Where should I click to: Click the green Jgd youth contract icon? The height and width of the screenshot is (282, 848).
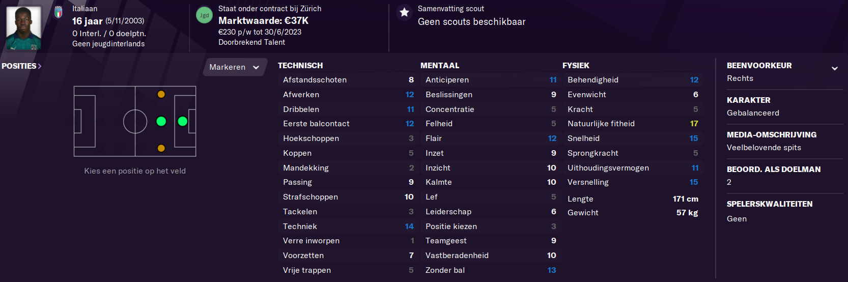pos(204,15)
